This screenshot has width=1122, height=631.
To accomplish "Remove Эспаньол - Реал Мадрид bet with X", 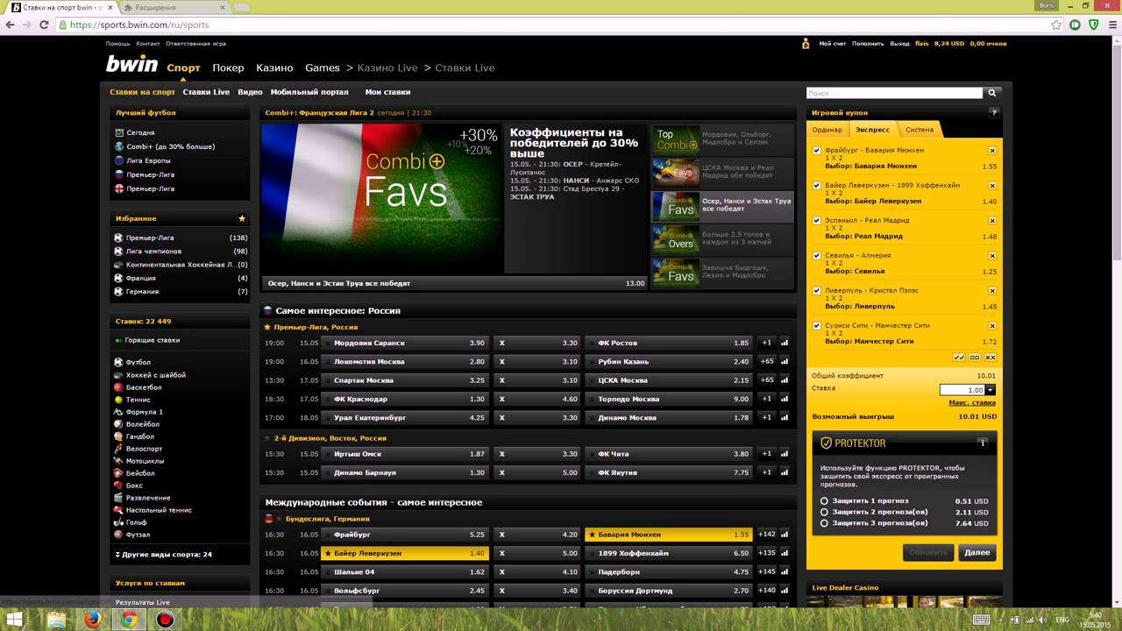I will point(992,221).
